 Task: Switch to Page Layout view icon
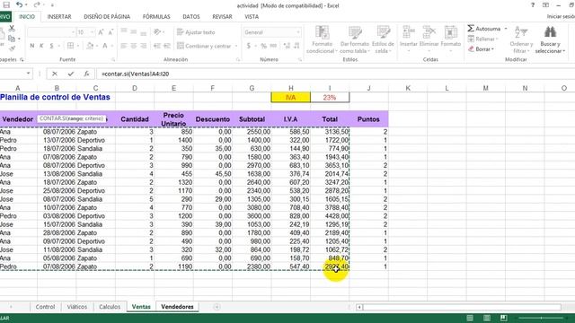pos(487,318)
